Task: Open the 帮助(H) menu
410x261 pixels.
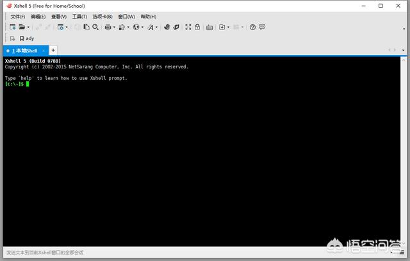Action: pos(149,17)
